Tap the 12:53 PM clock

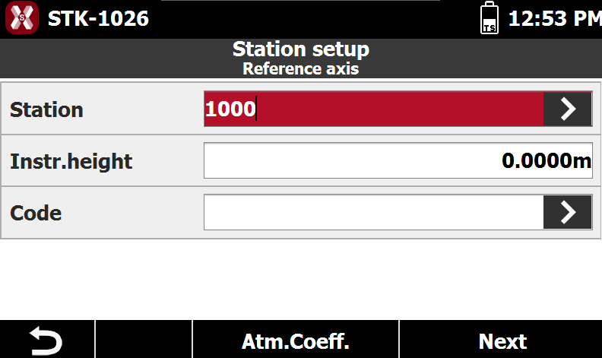tap(555, 18)
